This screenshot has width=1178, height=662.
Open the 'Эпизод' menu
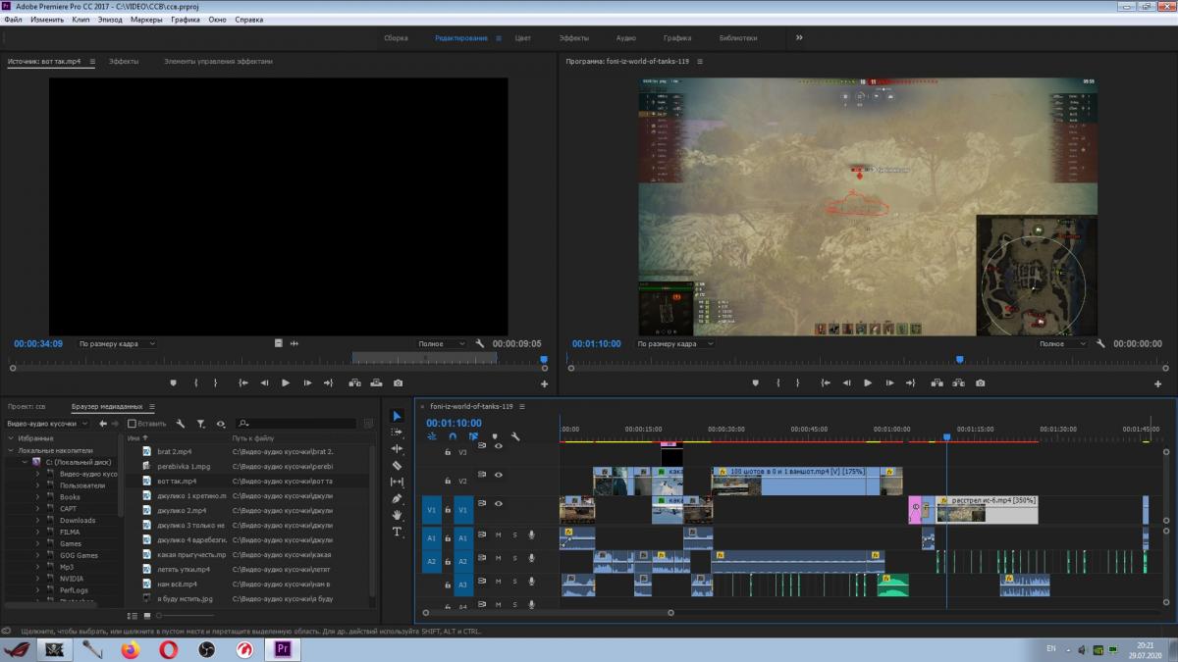110,20
